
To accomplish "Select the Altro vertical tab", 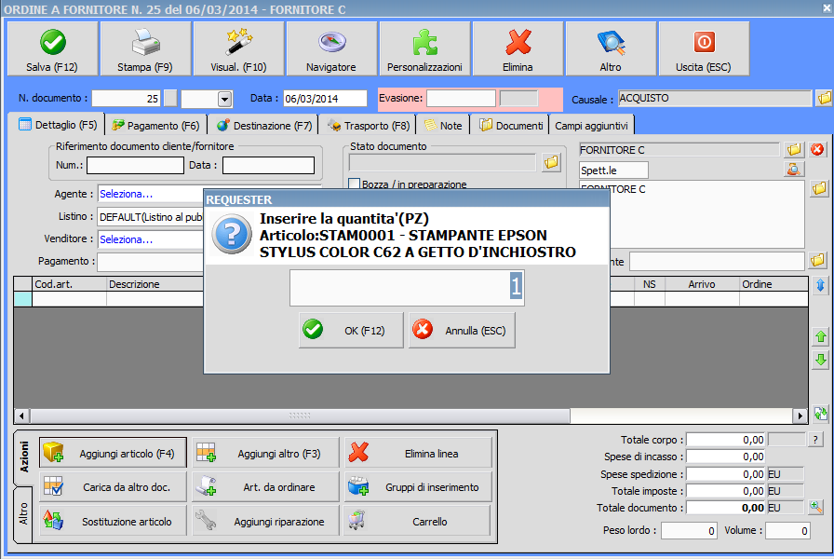I will pos(24,513).
